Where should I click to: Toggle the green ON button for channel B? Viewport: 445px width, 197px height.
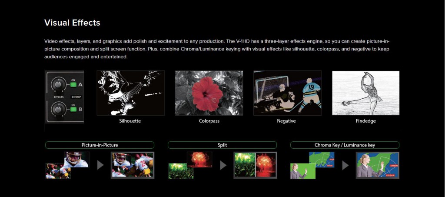click(73, 109)
